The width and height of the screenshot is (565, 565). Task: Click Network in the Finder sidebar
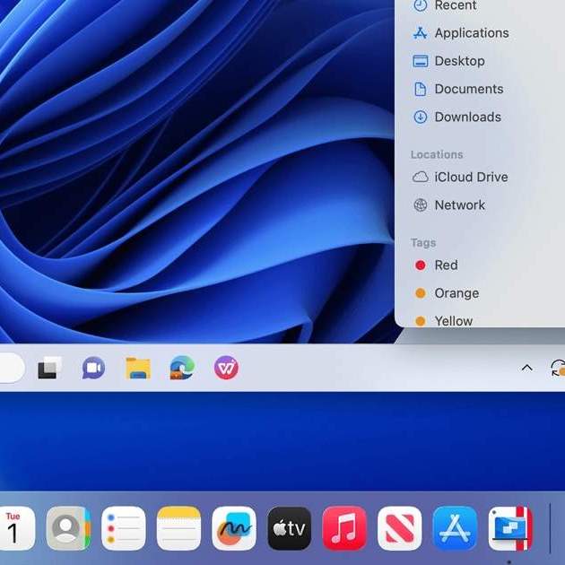459,204
